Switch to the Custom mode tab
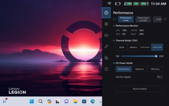The height and width of the screenshot is (106, 169). click(157, 19)
